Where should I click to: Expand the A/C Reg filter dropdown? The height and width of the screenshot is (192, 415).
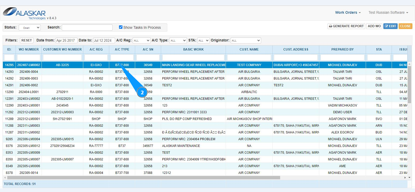(x=141, y=40)
